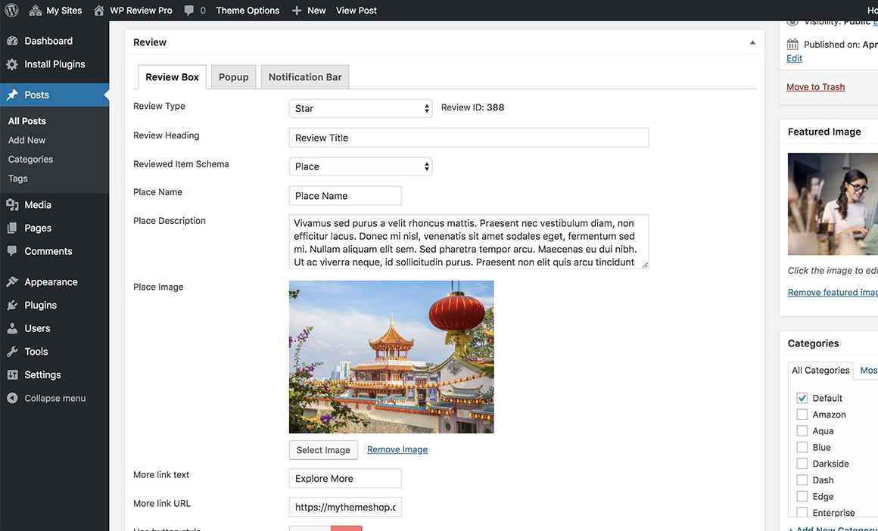Screen dimensions: 878x531
Task: Click Move to Trash link
Action: pyautogui.click(x=815, y=87)
